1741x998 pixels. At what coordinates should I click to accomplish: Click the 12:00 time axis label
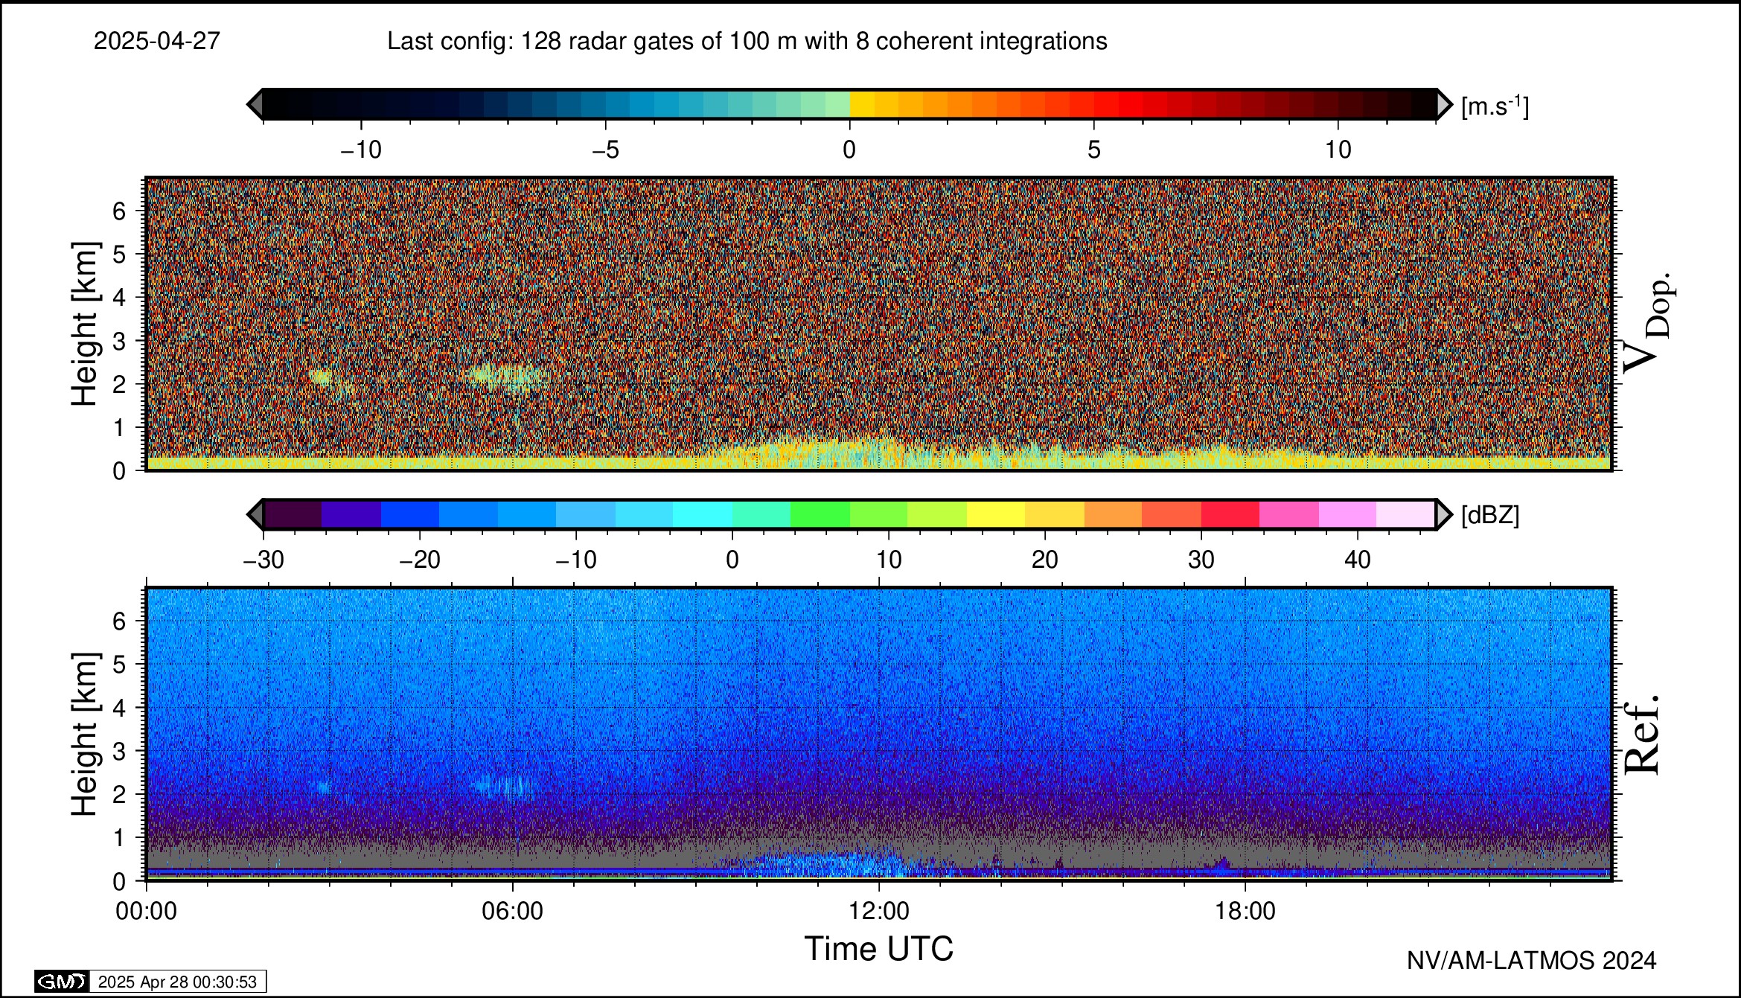(879, 911)
